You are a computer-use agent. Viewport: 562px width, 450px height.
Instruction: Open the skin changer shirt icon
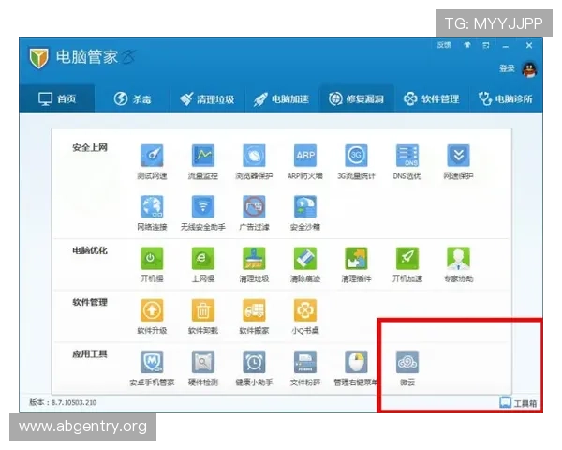click(x=467, y=45)
